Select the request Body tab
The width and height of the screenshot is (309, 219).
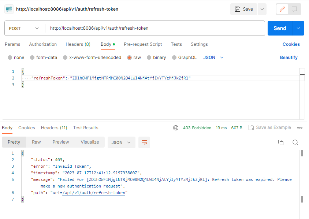point(108,44)
